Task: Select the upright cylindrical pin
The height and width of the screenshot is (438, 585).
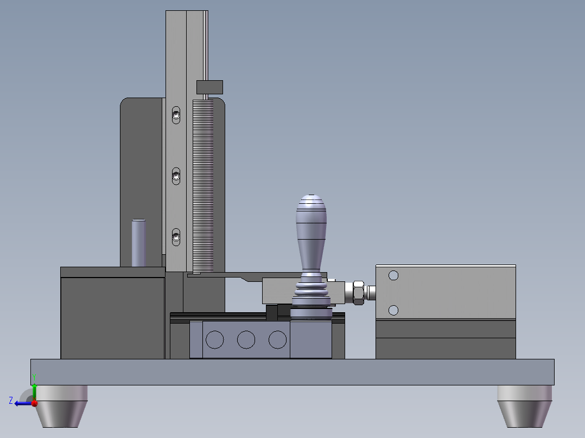Action: click(x=138, y=243)
